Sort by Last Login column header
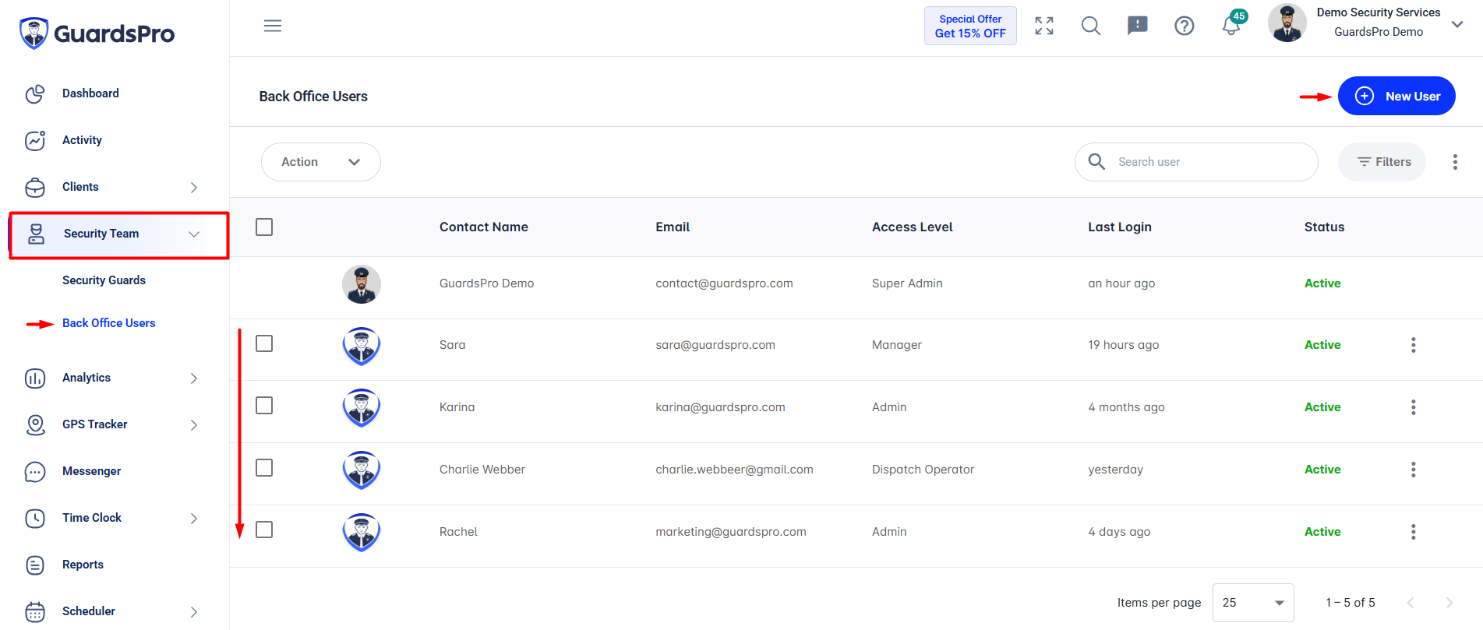The height and width of the screenshot is (630, 1483). coord(1119,227)
